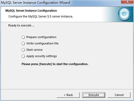
Task: Click the "Write configuration file" label text
Action: point(42,43)
